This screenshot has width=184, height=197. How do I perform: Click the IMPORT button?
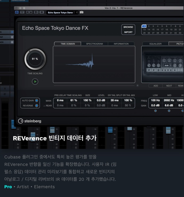point(128,32)
